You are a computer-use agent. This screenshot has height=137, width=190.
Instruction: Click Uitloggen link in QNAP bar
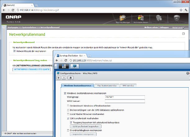click(x=164, y=27)
